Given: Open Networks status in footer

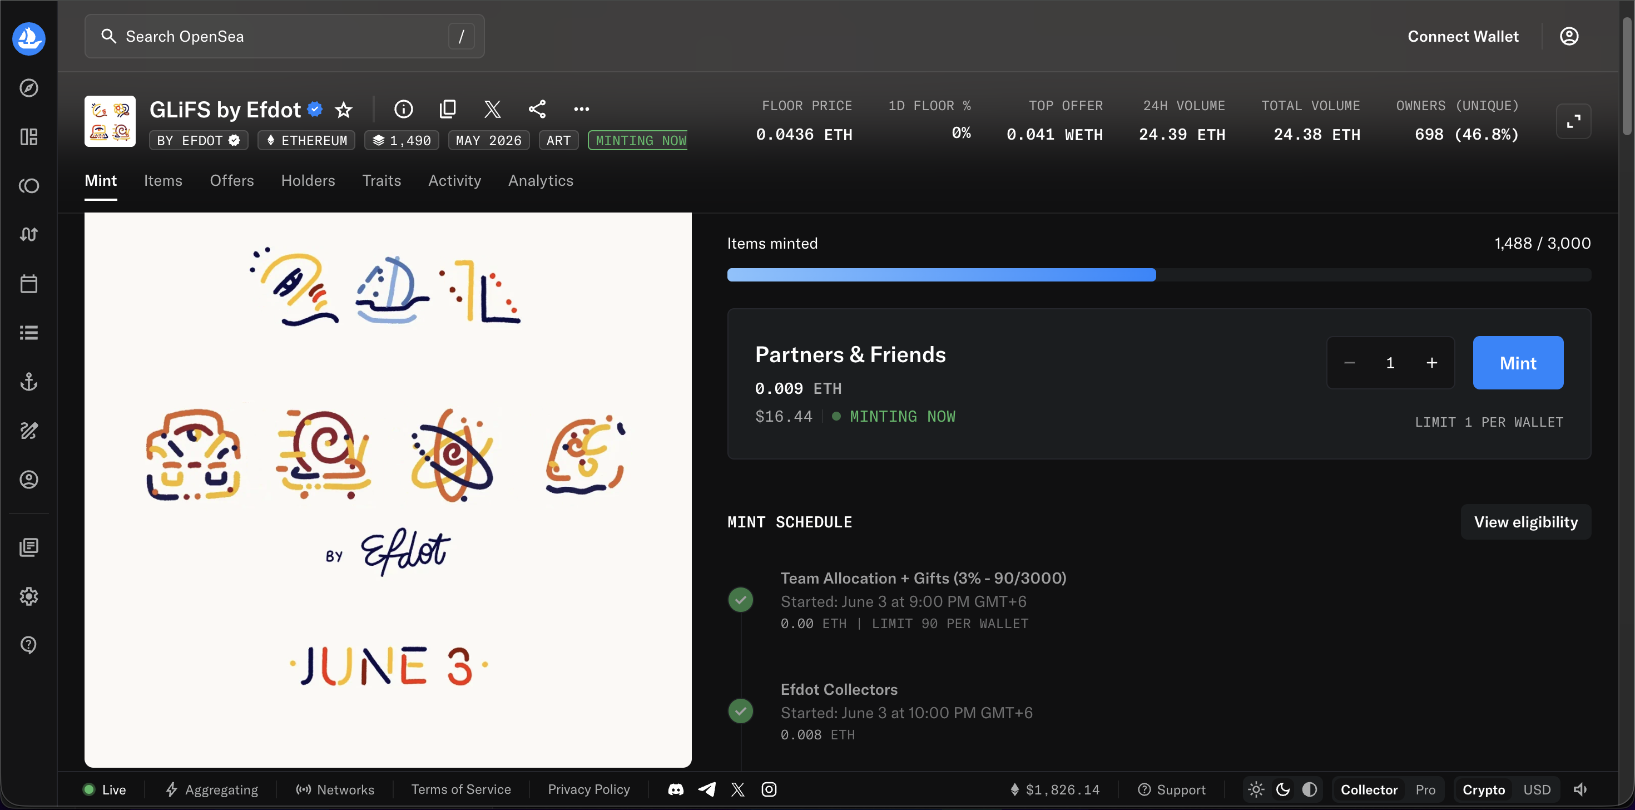Looking at the screenshot, I should tap(335, 789).
